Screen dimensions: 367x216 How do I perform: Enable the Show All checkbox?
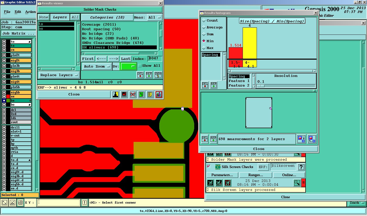tap(140, 66)
